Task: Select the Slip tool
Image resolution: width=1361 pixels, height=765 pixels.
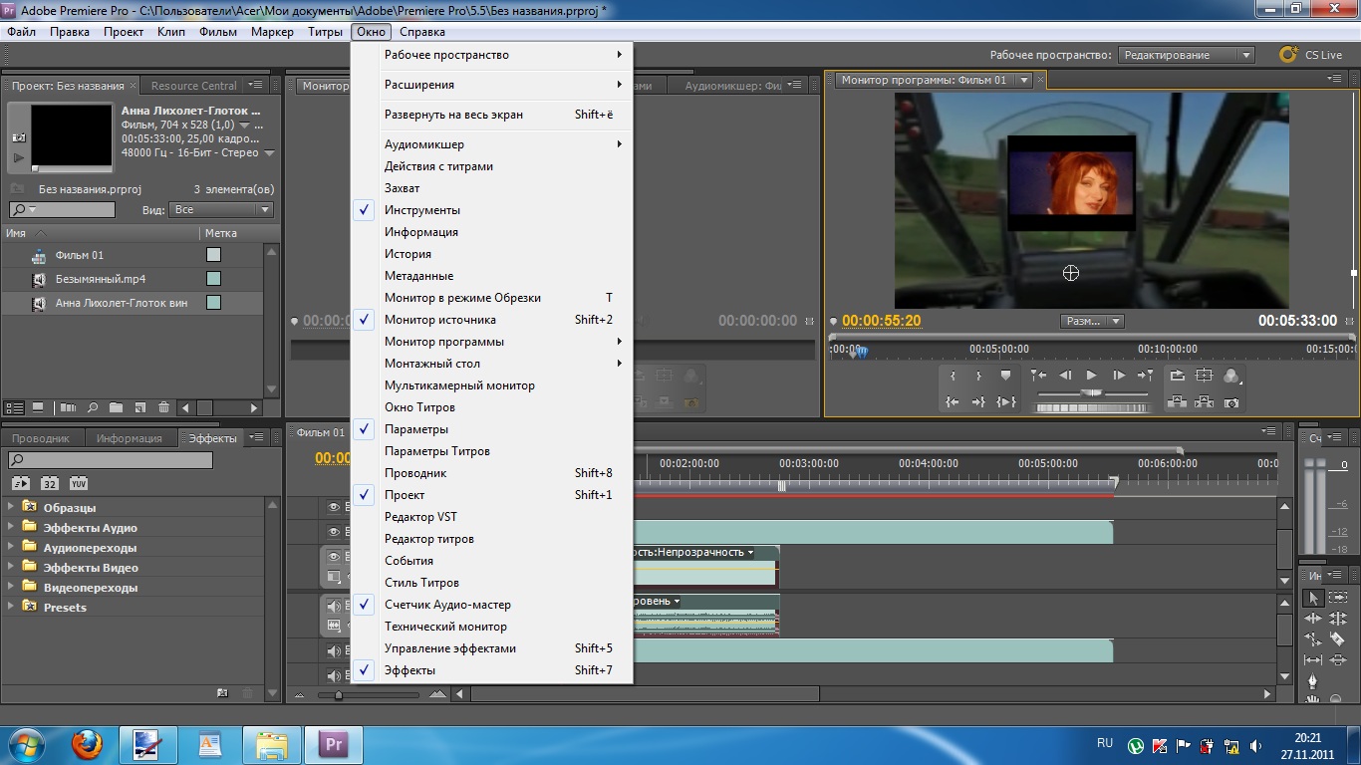Action: point(1313,660)
